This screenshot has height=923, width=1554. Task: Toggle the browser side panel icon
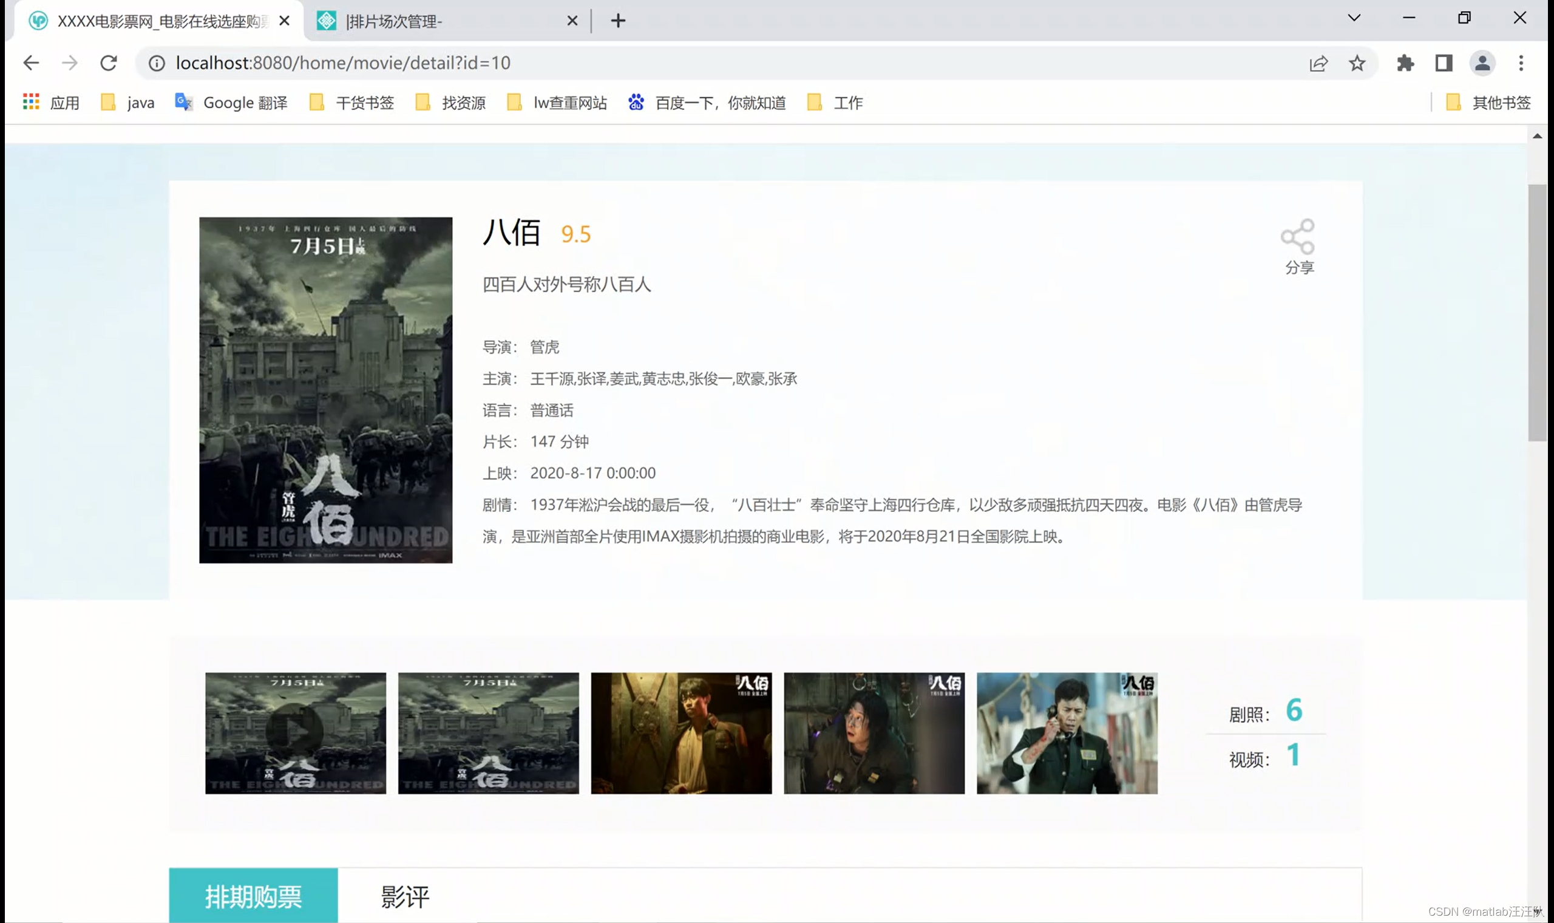[1444, 63]
